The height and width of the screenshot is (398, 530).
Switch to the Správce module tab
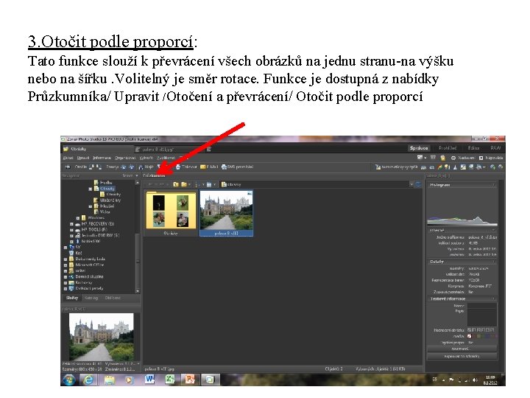[419, 148]
